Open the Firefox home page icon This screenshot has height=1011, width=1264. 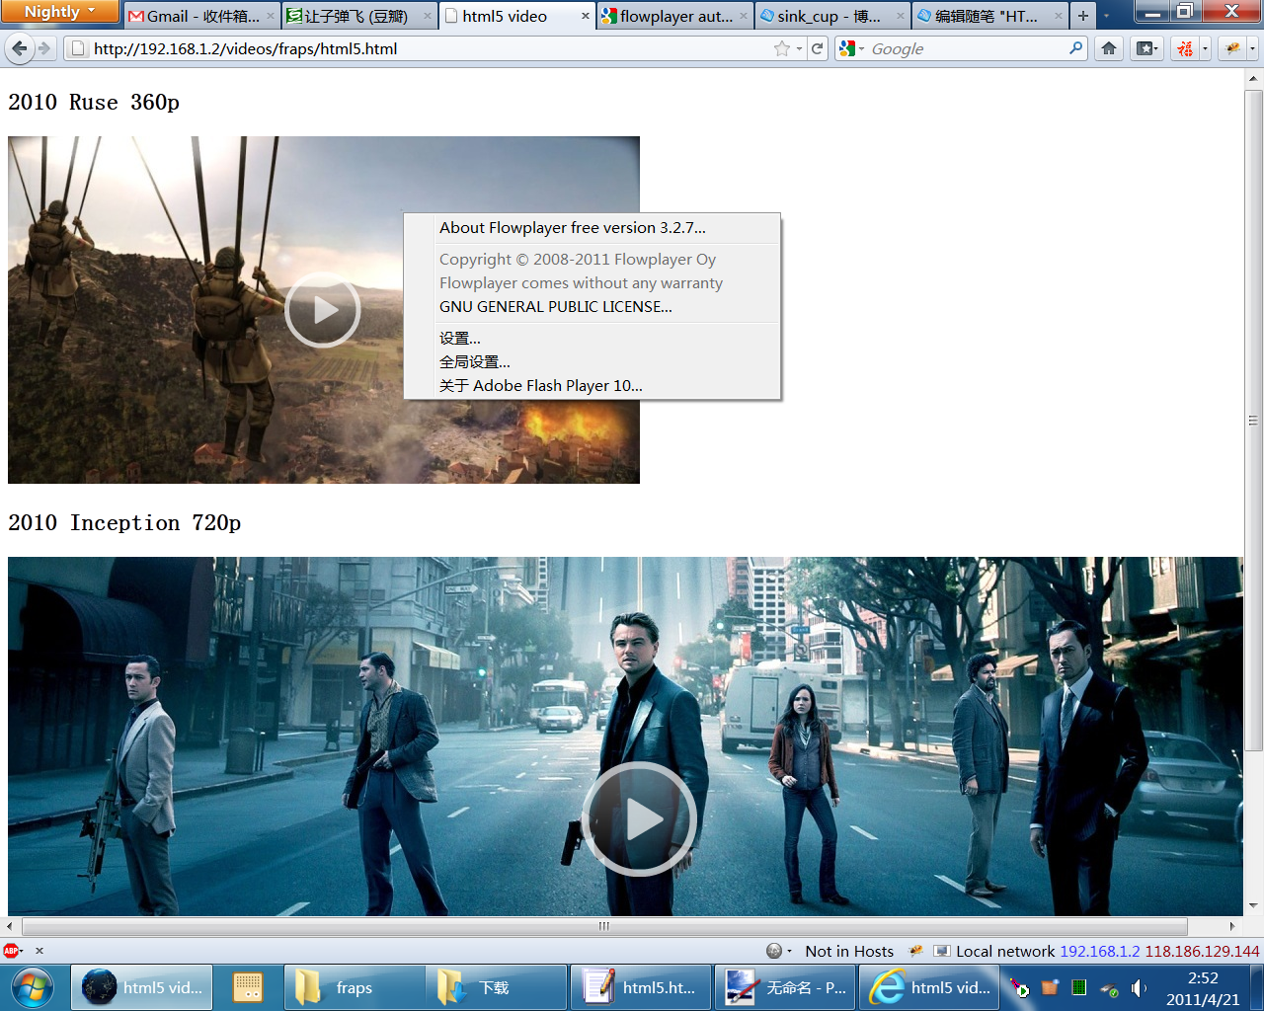[1109, 48]
